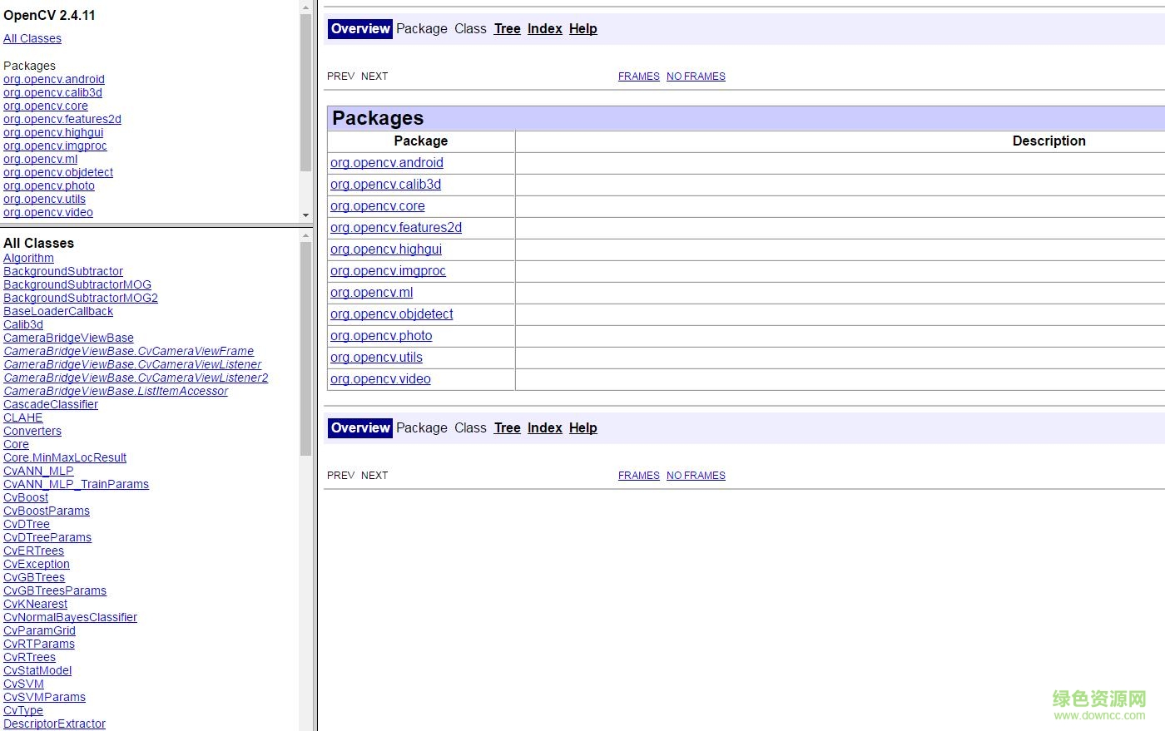Click the bottom NO FRAMES link
Image resolution: width=1165 pixels, height=731 pixels.
pos(696,476)
